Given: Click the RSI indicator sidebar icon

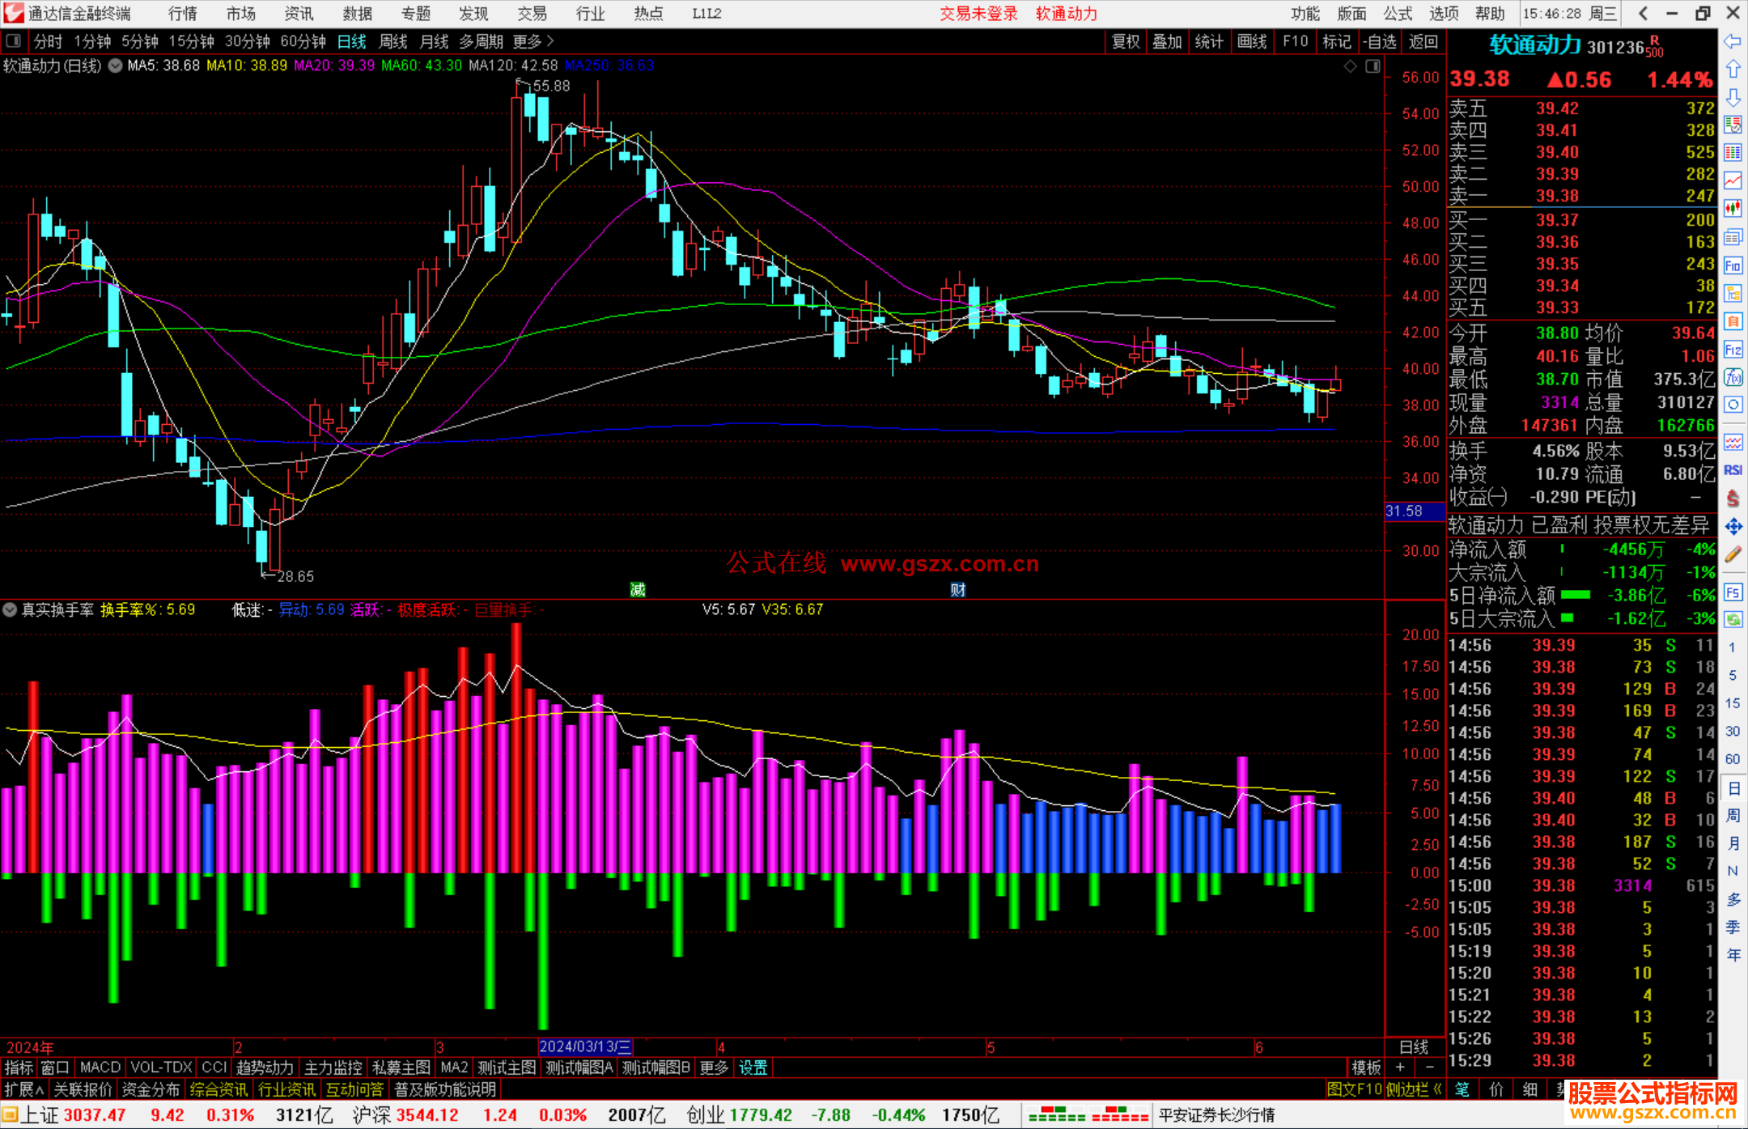Looking at the screenshot, I should click(1733, 470).
